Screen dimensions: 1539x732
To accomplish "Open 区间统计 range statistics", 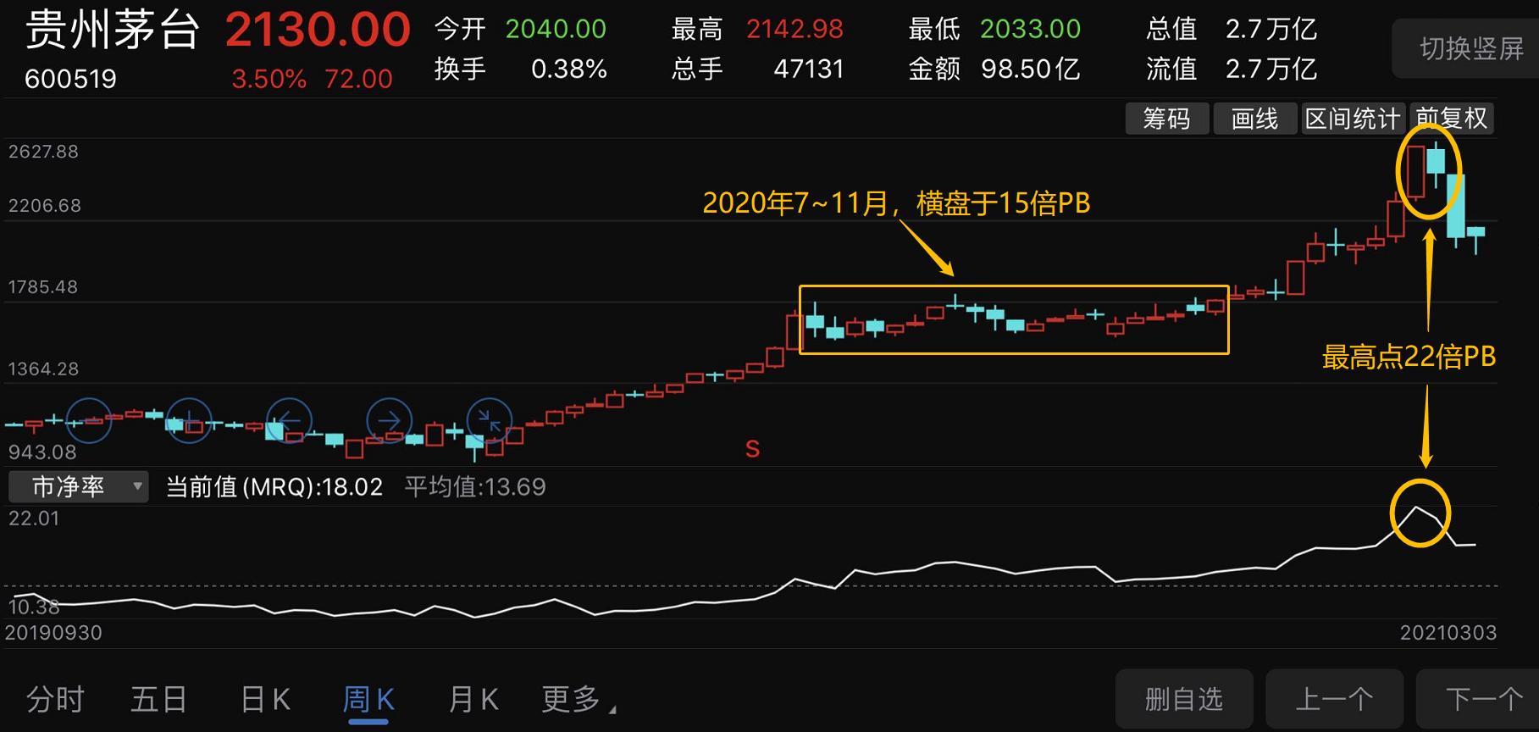I will tap(1353, 119).
